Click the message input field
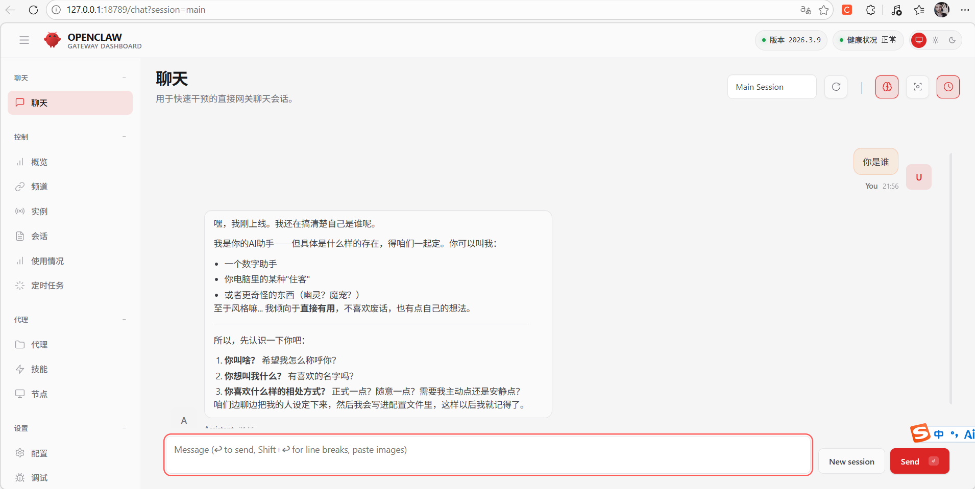Viewport: 975px width, 489px height. pos(488,455)
